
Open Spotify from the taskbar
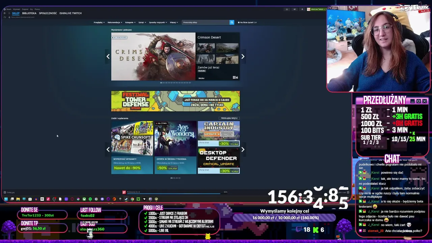[x=90, y=199]
